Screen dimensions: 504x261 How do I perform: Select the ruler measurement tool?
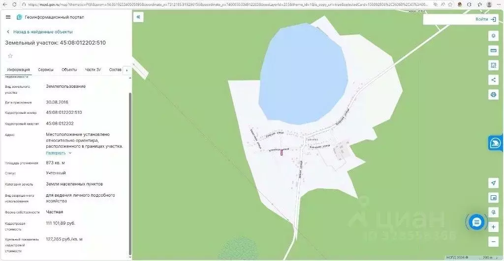(493, 51)
